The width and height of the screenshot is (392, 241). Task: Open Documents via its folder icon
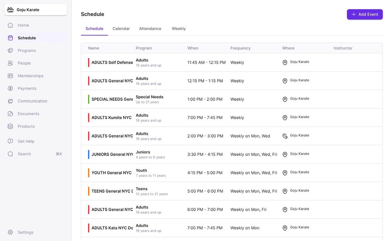(10, 114)
